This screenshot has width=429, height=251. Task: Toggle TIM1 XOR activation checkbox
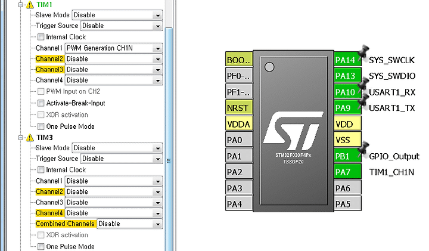pos(41,114)
